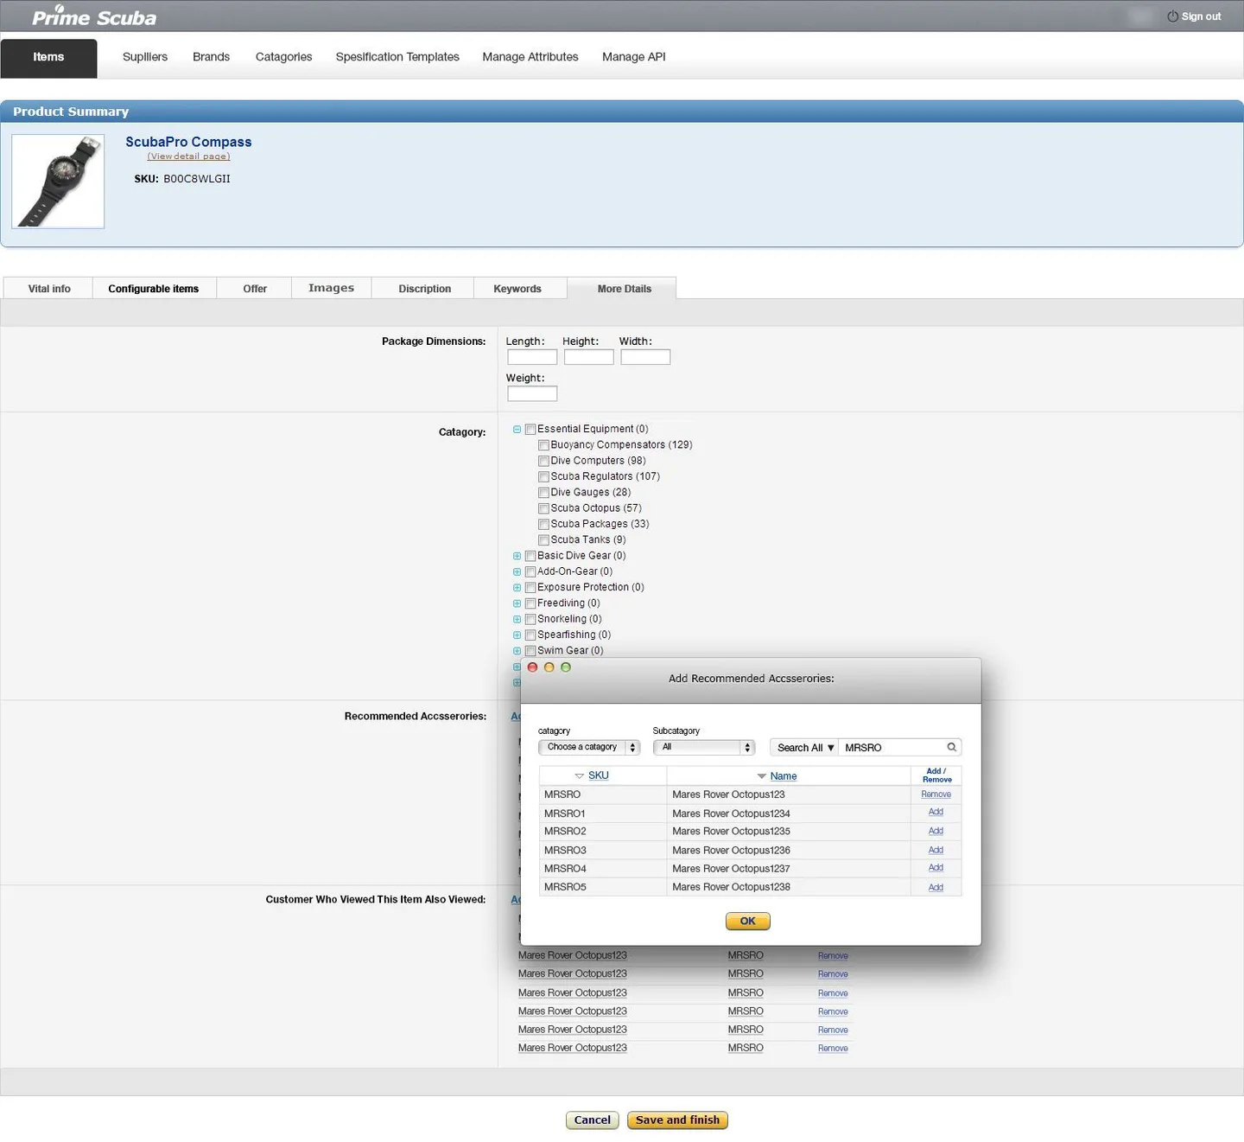Select the Dive Gauges checkbox

tap(543, 493)
